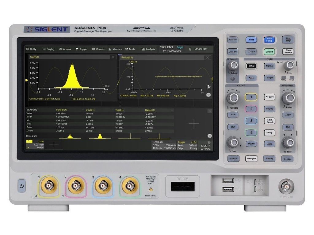Click the play-step icon in the Period(C1) trend window
This screenshot has width=314, height=235.
209,87
